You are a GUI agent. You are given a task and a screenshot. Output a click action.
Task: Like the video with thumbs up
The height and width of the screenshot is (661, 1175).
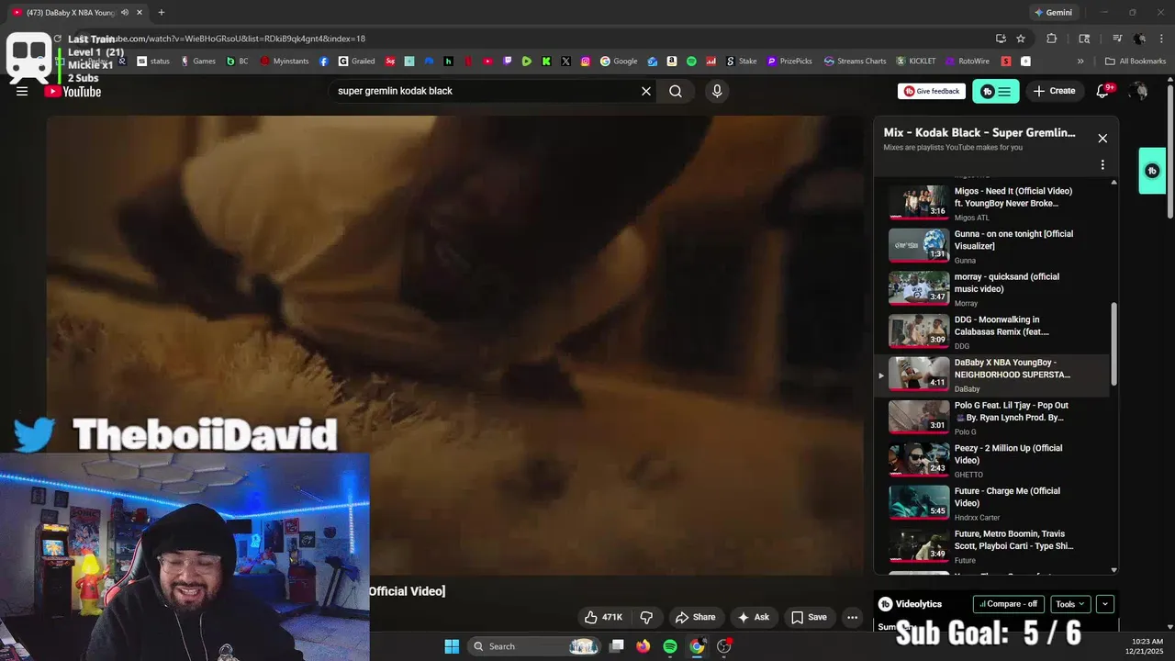(x=604, y=617)
